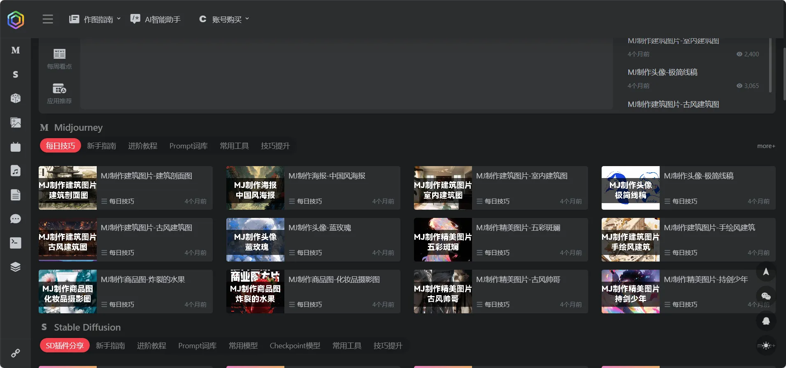Click the link chain sidebar icon
The height and width of the screenshot is (368, 786).
pyautogui.click(x=16, y=353)
